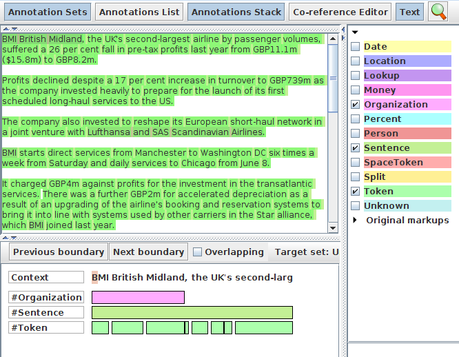Screen dimensions: 459x357
Task: Check the Money annotation type
Action: tap(356, 90)
